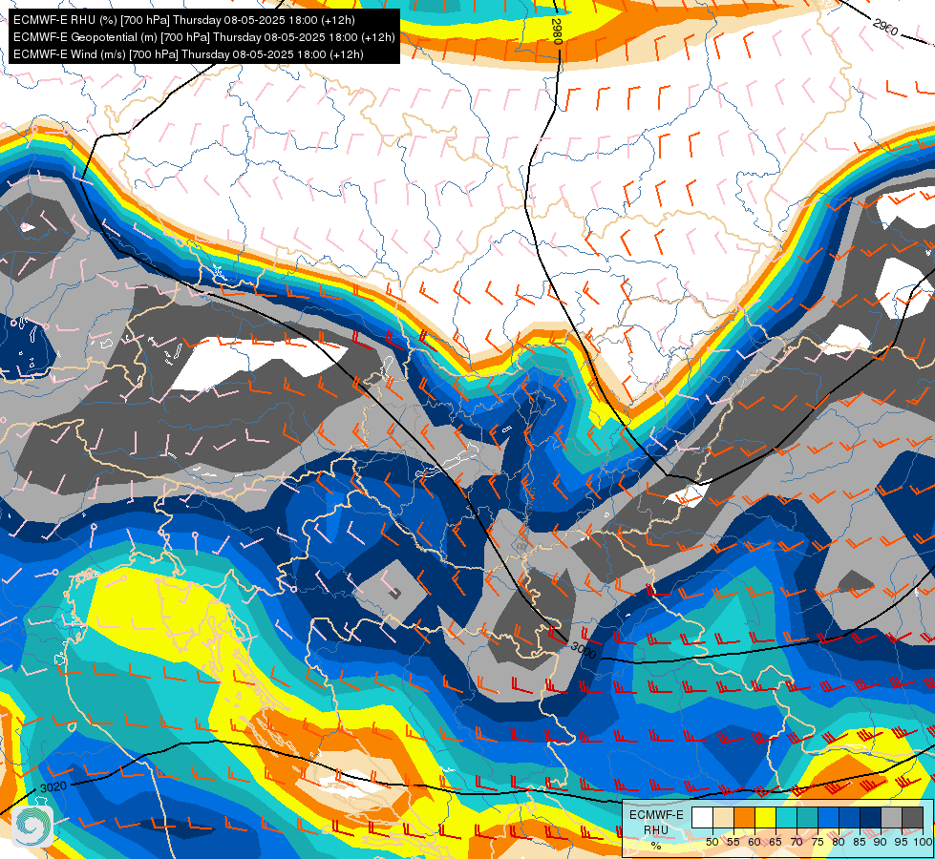Click the navy legend swatch for 85-90%
This screenshot has height=859, width=935.
point(871,817)
